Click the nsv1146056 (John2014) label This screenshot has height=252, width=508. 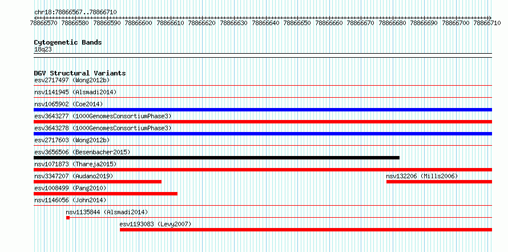(x=70, y=200)
